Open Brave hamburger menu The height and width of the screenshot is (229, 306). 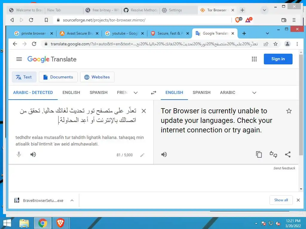294,20
